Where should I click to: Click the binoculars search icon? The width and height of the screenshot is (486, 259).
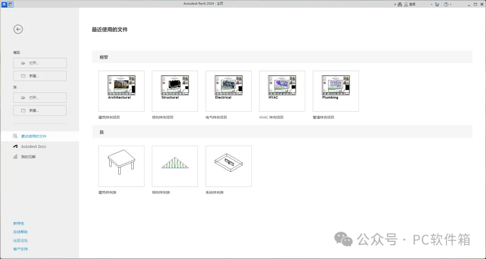click(400, 5)
